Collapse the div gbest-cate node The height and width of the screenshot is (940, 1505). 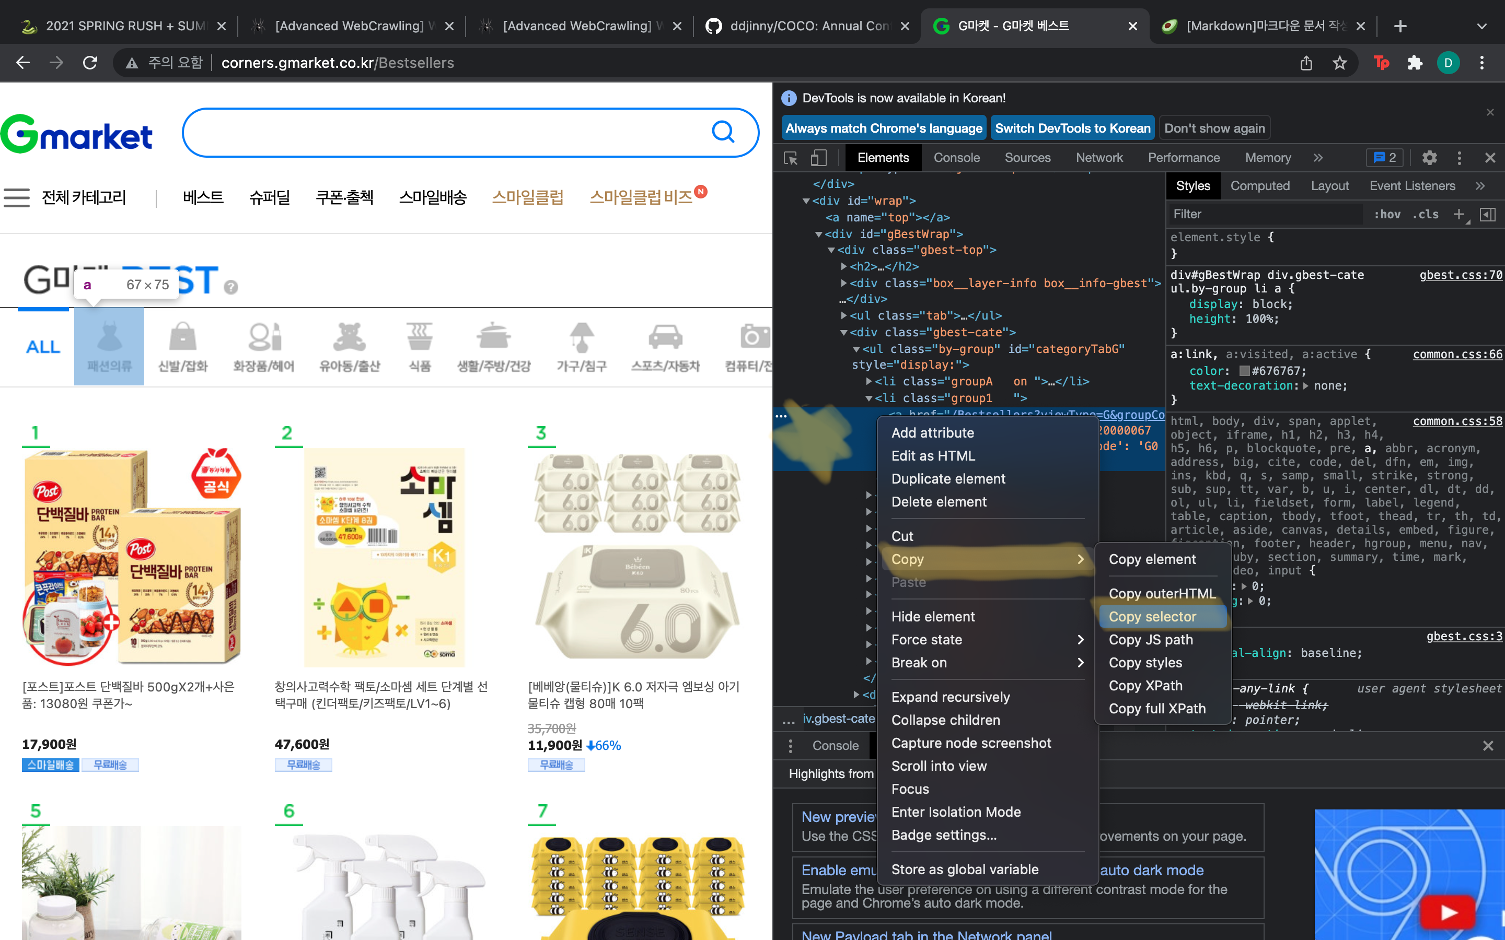click(x=844, y=333)
